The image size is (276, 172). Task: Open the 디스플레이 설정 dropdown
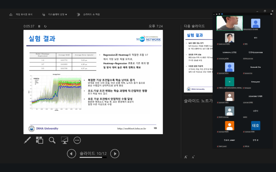(x=55, y=14)
